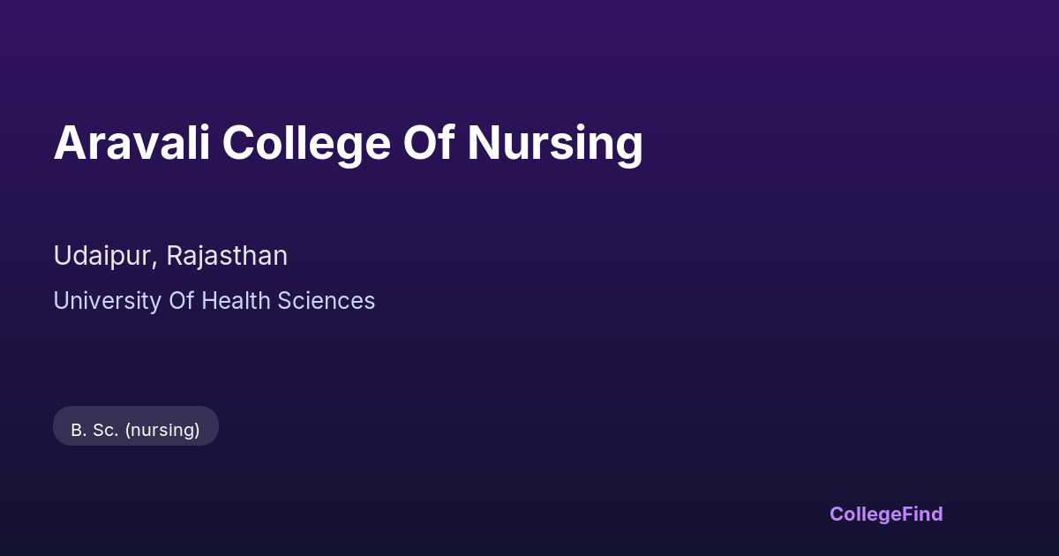Click the word "Udaipur" in the location
Image resolution: width=1059 pixels, height=556 pixels.
(x=103, y=256)
